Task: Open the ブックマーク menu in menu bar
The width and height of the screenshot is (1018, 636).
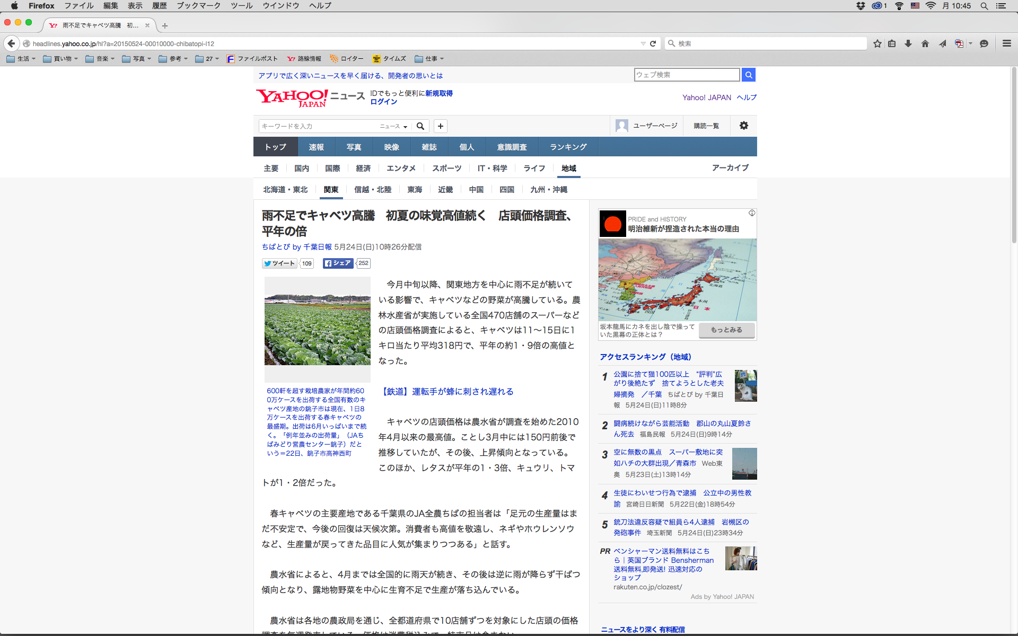Action: click(198, 5)
